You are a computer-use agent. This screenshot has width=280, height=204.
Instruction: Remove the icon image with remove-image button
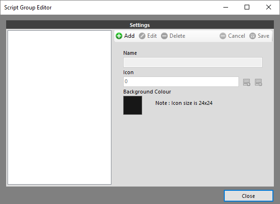coord(258,82)
